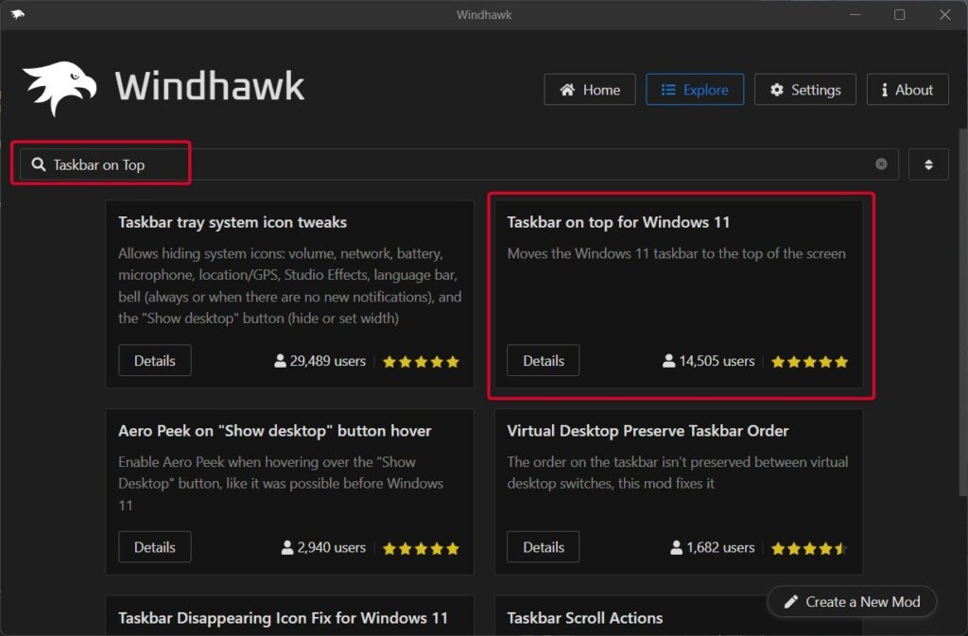Open Details for Taskbar on top for Windows 11
The width and height of the screenshot is (968, 636).
point(543,360)
